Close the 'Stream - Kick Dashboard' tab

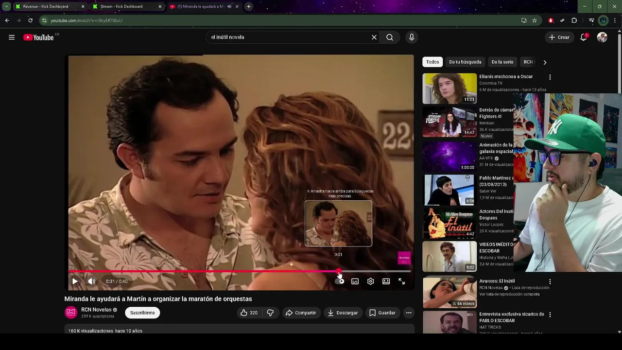tap(160, 7)
